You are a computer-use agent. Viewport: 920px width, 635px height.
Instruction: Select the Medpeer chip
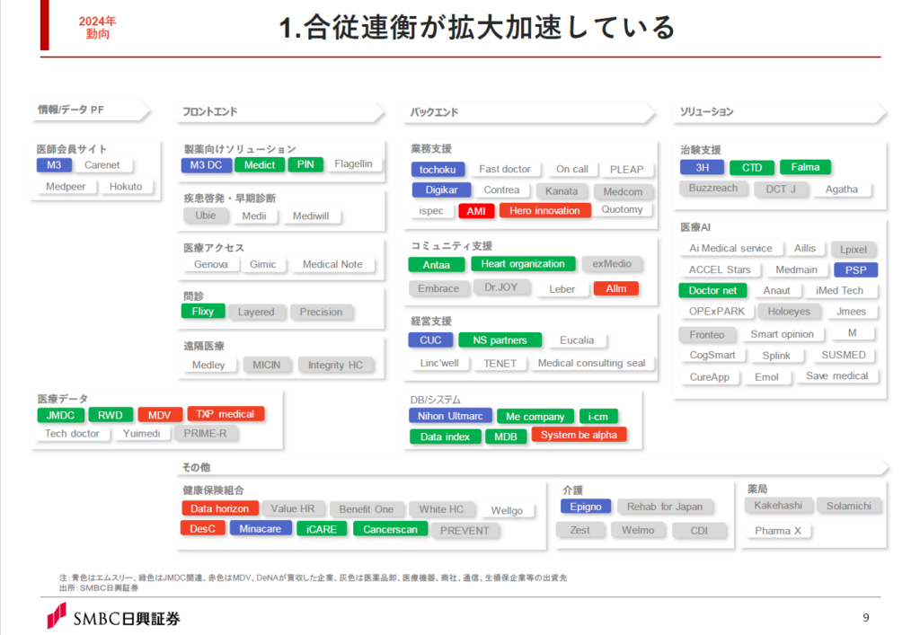[66, 187]
